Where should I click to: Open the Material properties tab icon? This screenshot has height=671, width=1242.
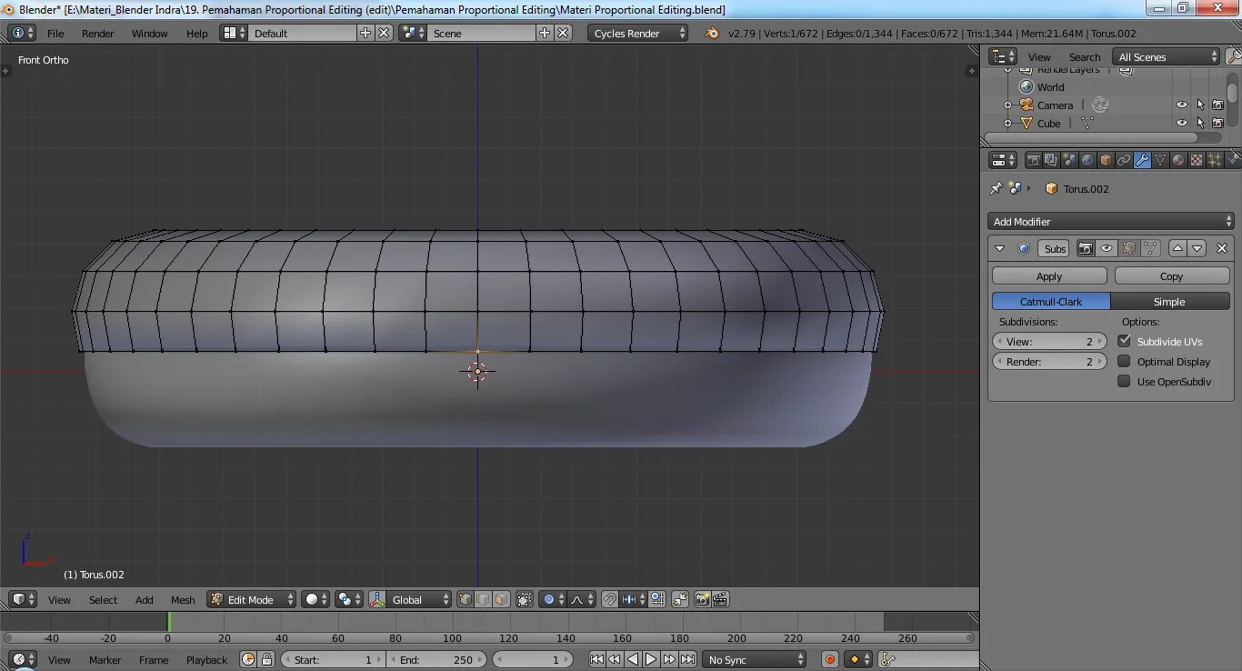[x=1178, y=160]
